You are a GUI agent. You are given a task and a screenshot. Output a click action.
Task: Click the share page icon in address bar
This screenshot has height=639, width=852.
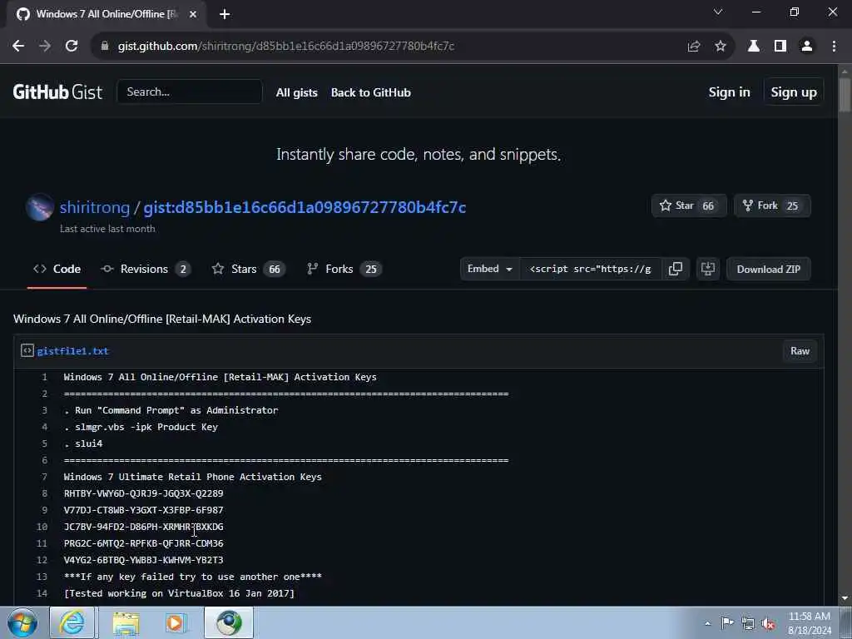point(693,47)
